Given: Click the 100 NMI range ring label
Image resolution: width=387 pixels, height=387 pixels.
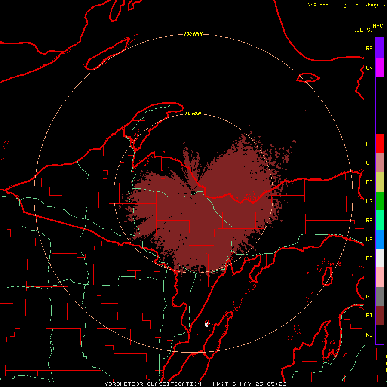Looking at the screenshot, I should pyautogui.click(x=193, y=34).
